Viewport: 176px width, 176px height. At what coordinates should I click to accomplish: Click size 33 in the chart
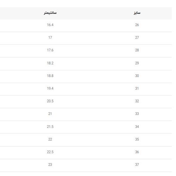coord(137,114)
